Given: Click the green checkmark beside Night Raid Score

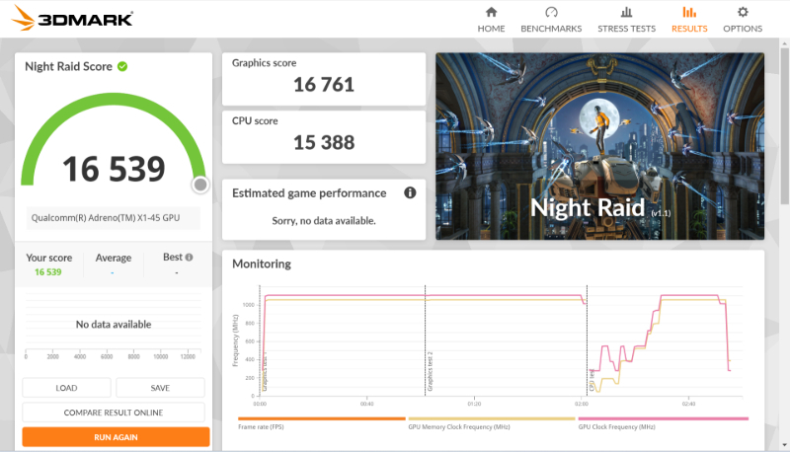Looking at the screenshot, I should click(x=122, y=66).
